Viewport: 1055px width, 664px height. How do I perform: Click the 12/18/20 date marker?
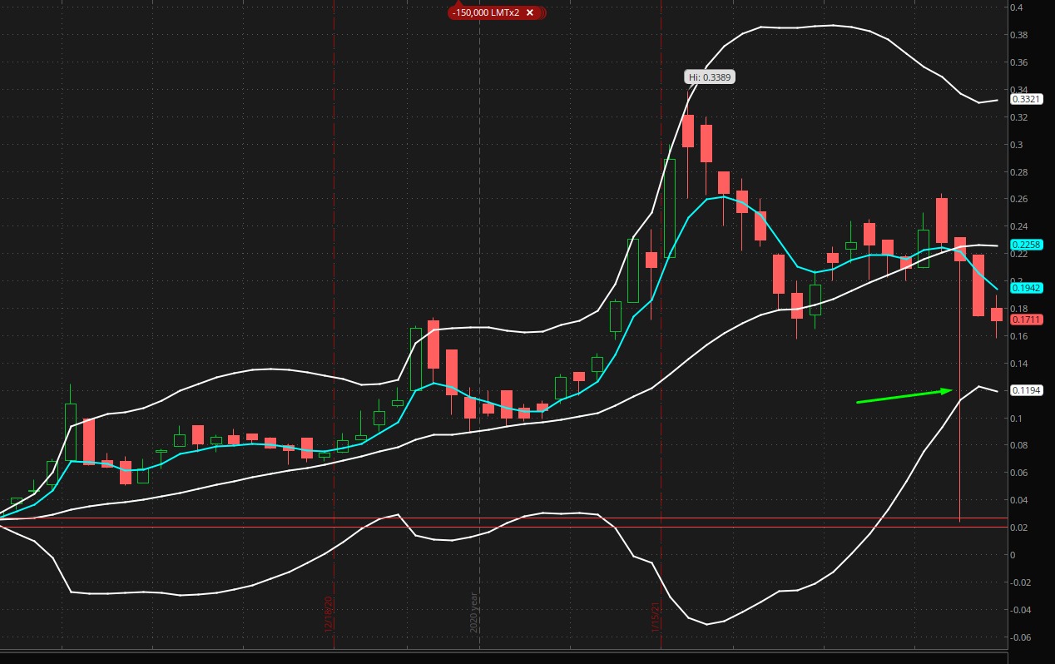pyautogui.click(x=329, y=614)
